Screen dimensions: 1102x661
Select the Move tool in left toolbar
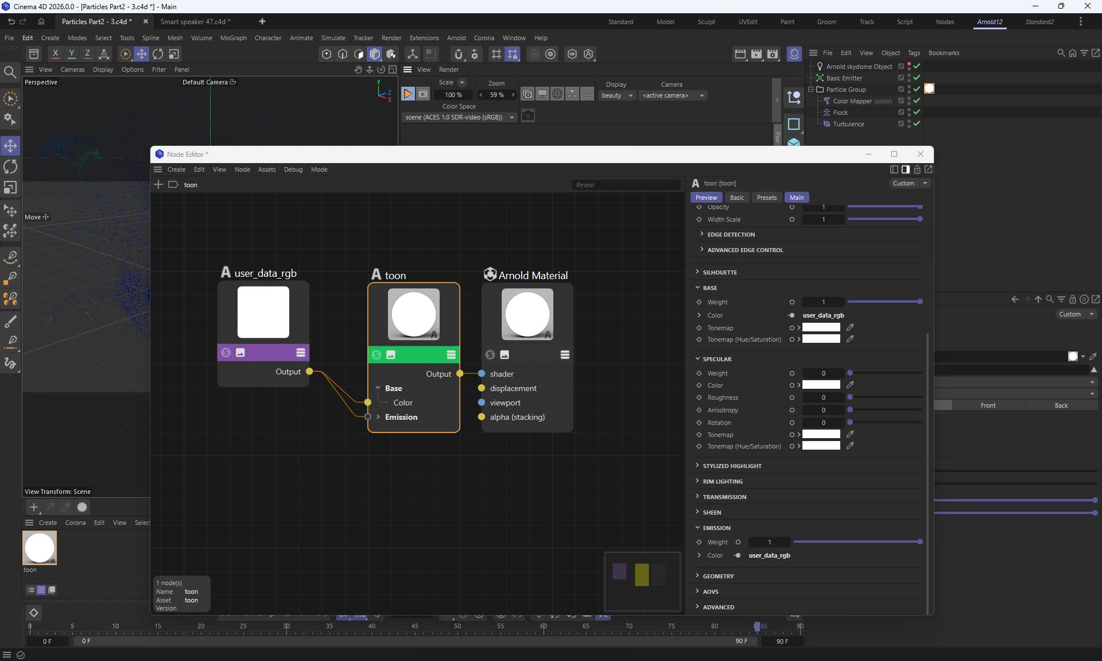(x=10, y=146)
